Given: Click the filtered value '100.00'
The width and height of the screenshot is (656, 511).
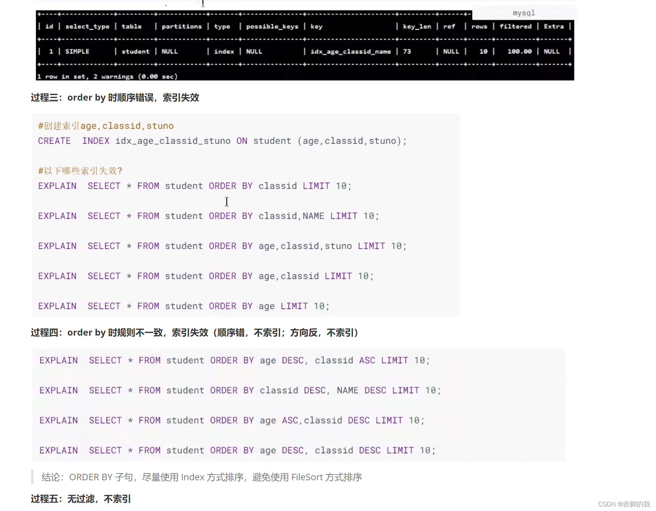Looking at the screenshot, I should click(519, 51).
